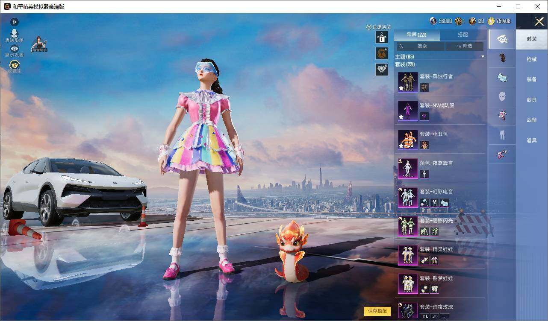548x321 pixels.
Task: Click the third small piece icon under 套装-幻彩电音
Action: [445, 203]
